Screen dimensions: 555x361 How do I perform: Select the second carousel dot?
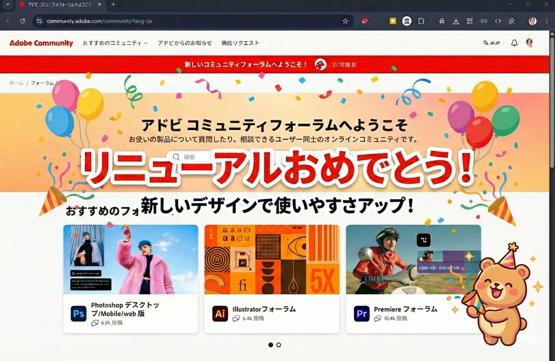(x=279, y=345)
